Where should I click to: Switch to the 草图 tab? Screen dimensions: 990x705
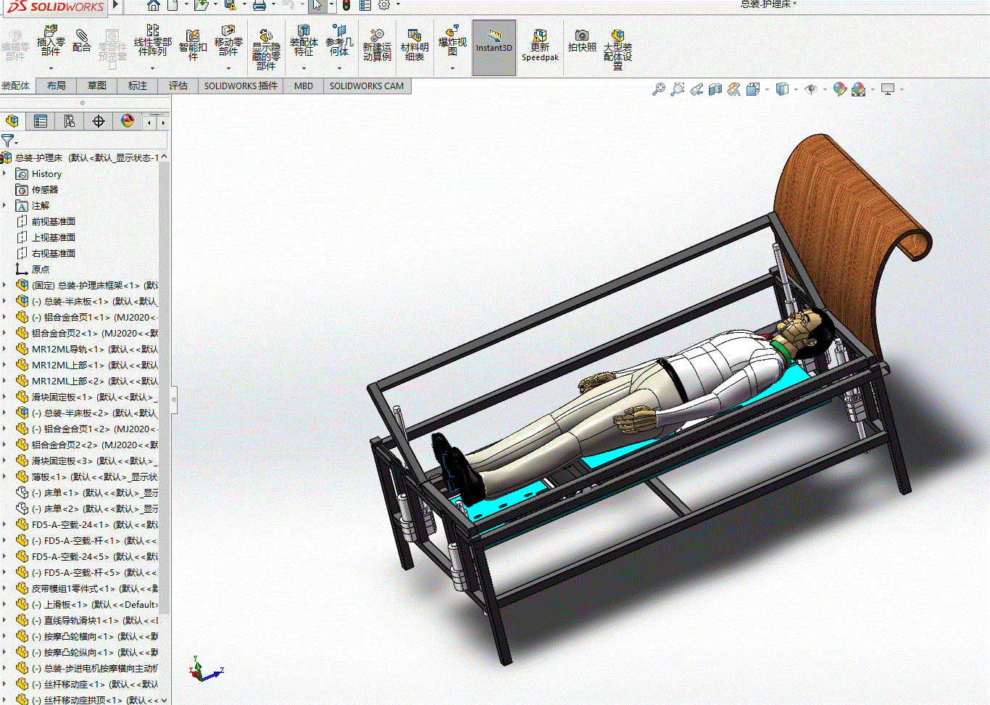click(97, 86)
